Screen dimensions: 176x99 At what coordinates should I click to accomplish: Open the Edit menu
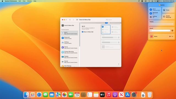click(x=20, y=1)
